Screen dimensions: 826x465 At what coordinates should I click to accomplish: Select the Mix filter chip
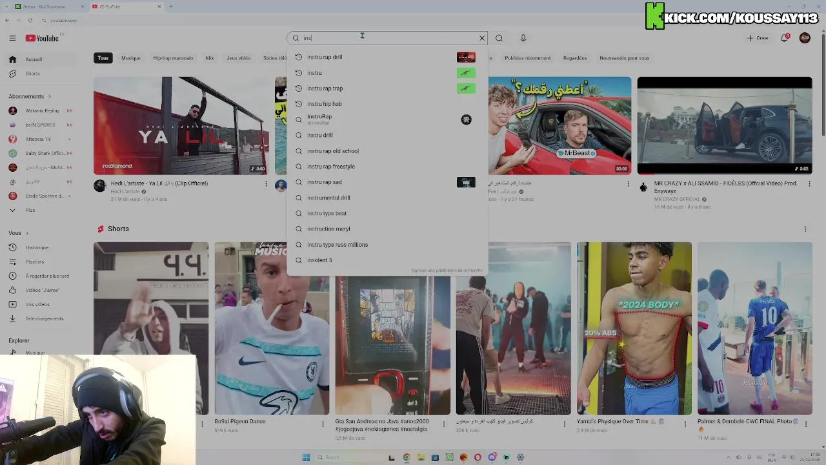click(x=210, y=58)
